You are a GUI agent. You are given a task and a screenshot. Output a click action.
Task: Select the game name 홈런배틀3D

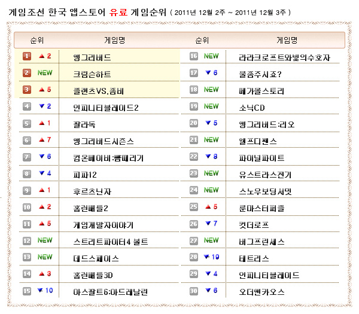(93, 275)
